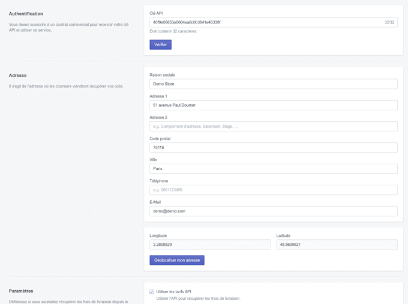Screen dimensions: 408x304
Task: Click the Géolocaliser mon adresse button
Action: click(x=177, y=260)
